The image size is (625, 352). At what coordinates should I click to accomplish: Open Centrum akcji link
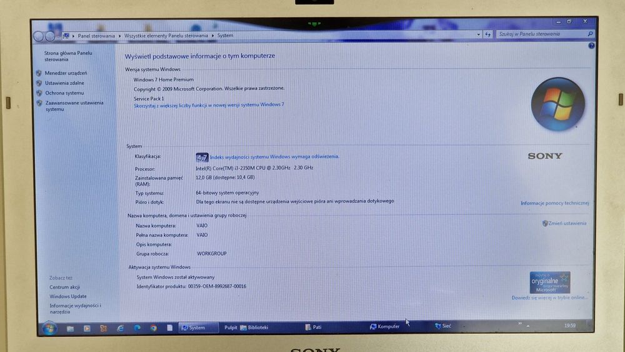point(64,288)
